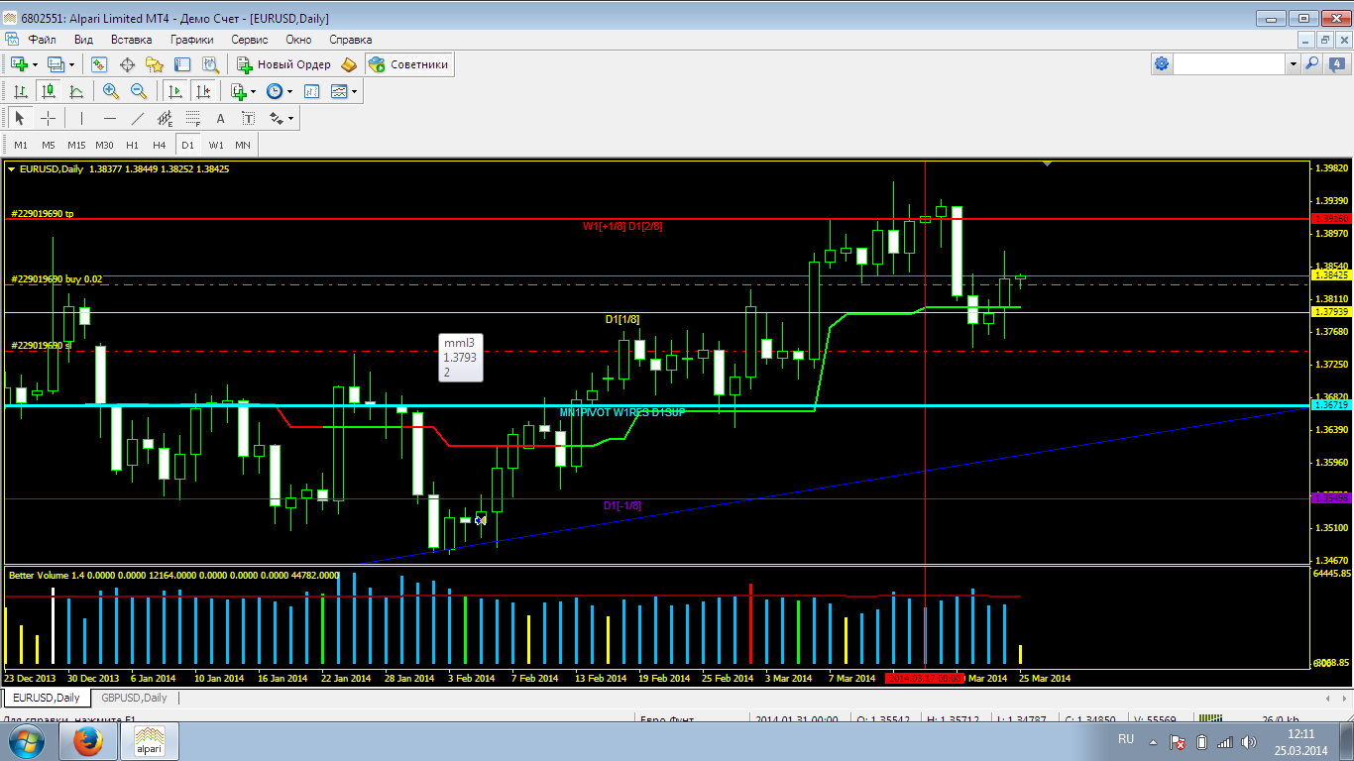The width and height of the screenshot is (1354, 761).
Task: Open the Сервис menu
Action: pyautogui.click(x=249, y=40)
